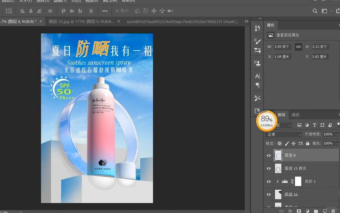Hide the 色阶 1 adjustment layer
This screenshot has width=340, height=213.
pos(269,181)
